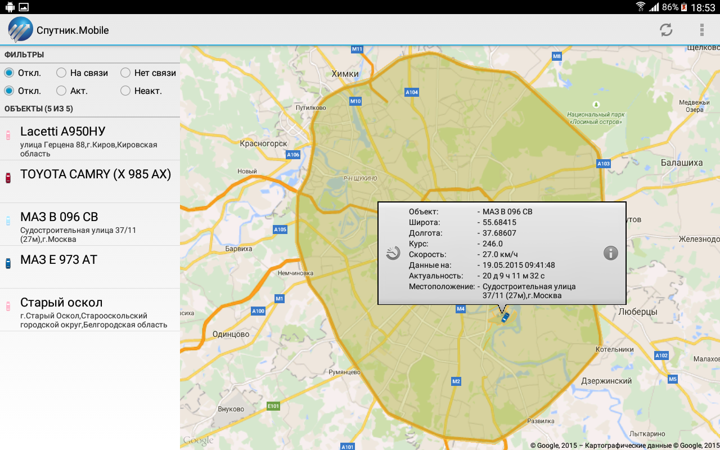Screen dimensions: 720x450
Task: Select Lacetti A950НУ in objects list
Action: pos(90,139)
